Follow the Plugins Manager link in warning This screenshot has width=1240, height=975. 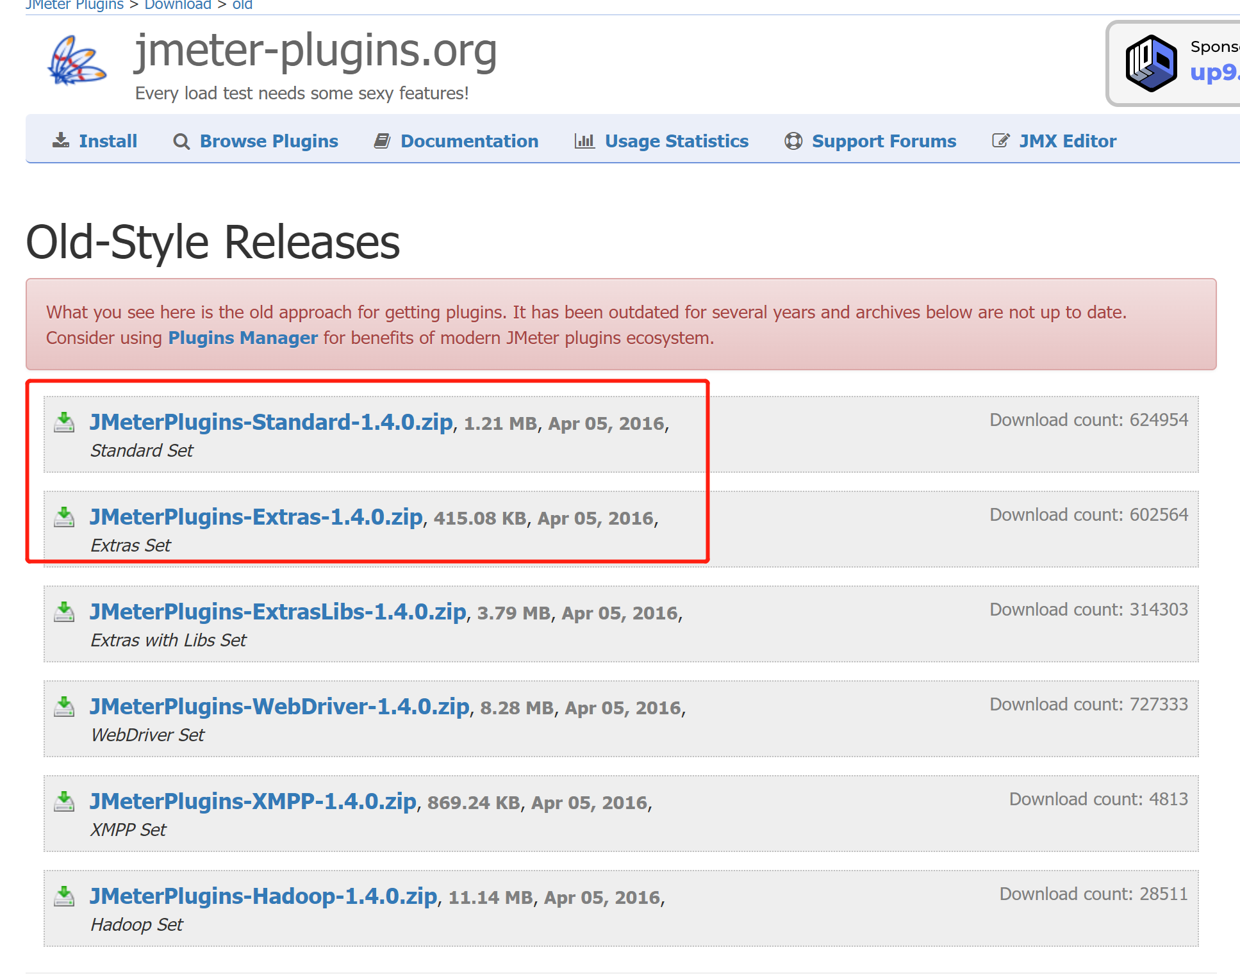pos(243,338)
